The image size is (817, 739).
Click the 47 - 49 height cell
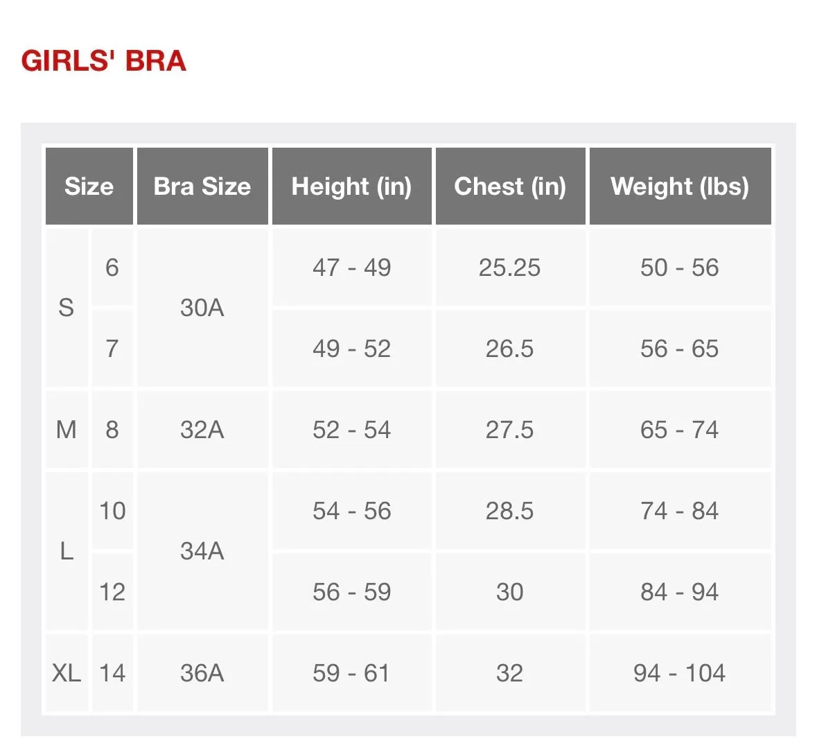pyautogui.click(x=352, y=268)
